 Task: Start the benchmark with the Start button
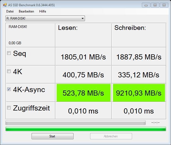53,136
